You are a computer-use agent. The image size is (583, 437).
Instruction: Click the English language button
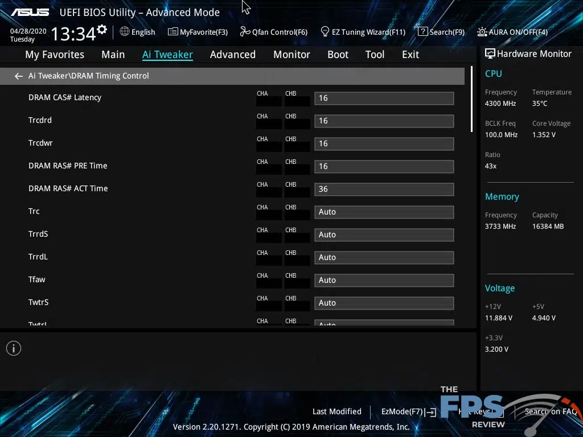pos(143,32)
